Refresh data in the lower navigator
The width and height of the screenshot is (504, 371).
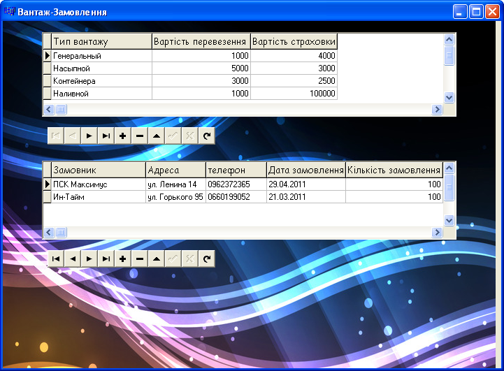coord(206,259)
